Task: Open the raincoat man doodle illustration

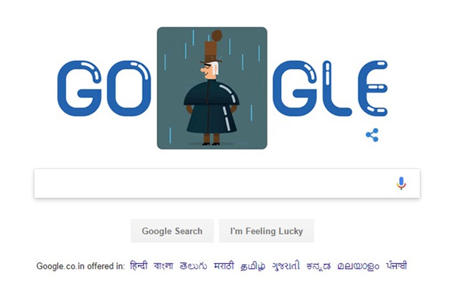Action: pos(212,88)
